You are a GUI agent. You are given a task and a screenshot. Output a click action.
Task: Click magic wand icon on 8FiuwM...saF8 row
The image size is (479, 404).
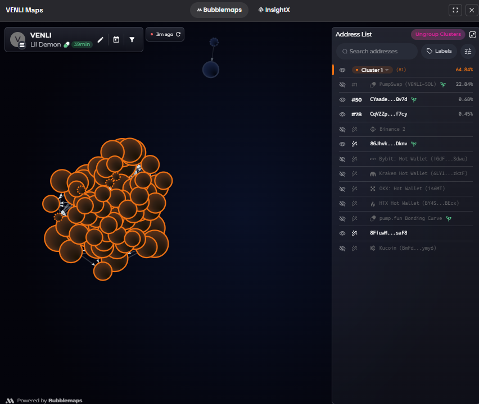pyautogui.click(x=354, y=233)
